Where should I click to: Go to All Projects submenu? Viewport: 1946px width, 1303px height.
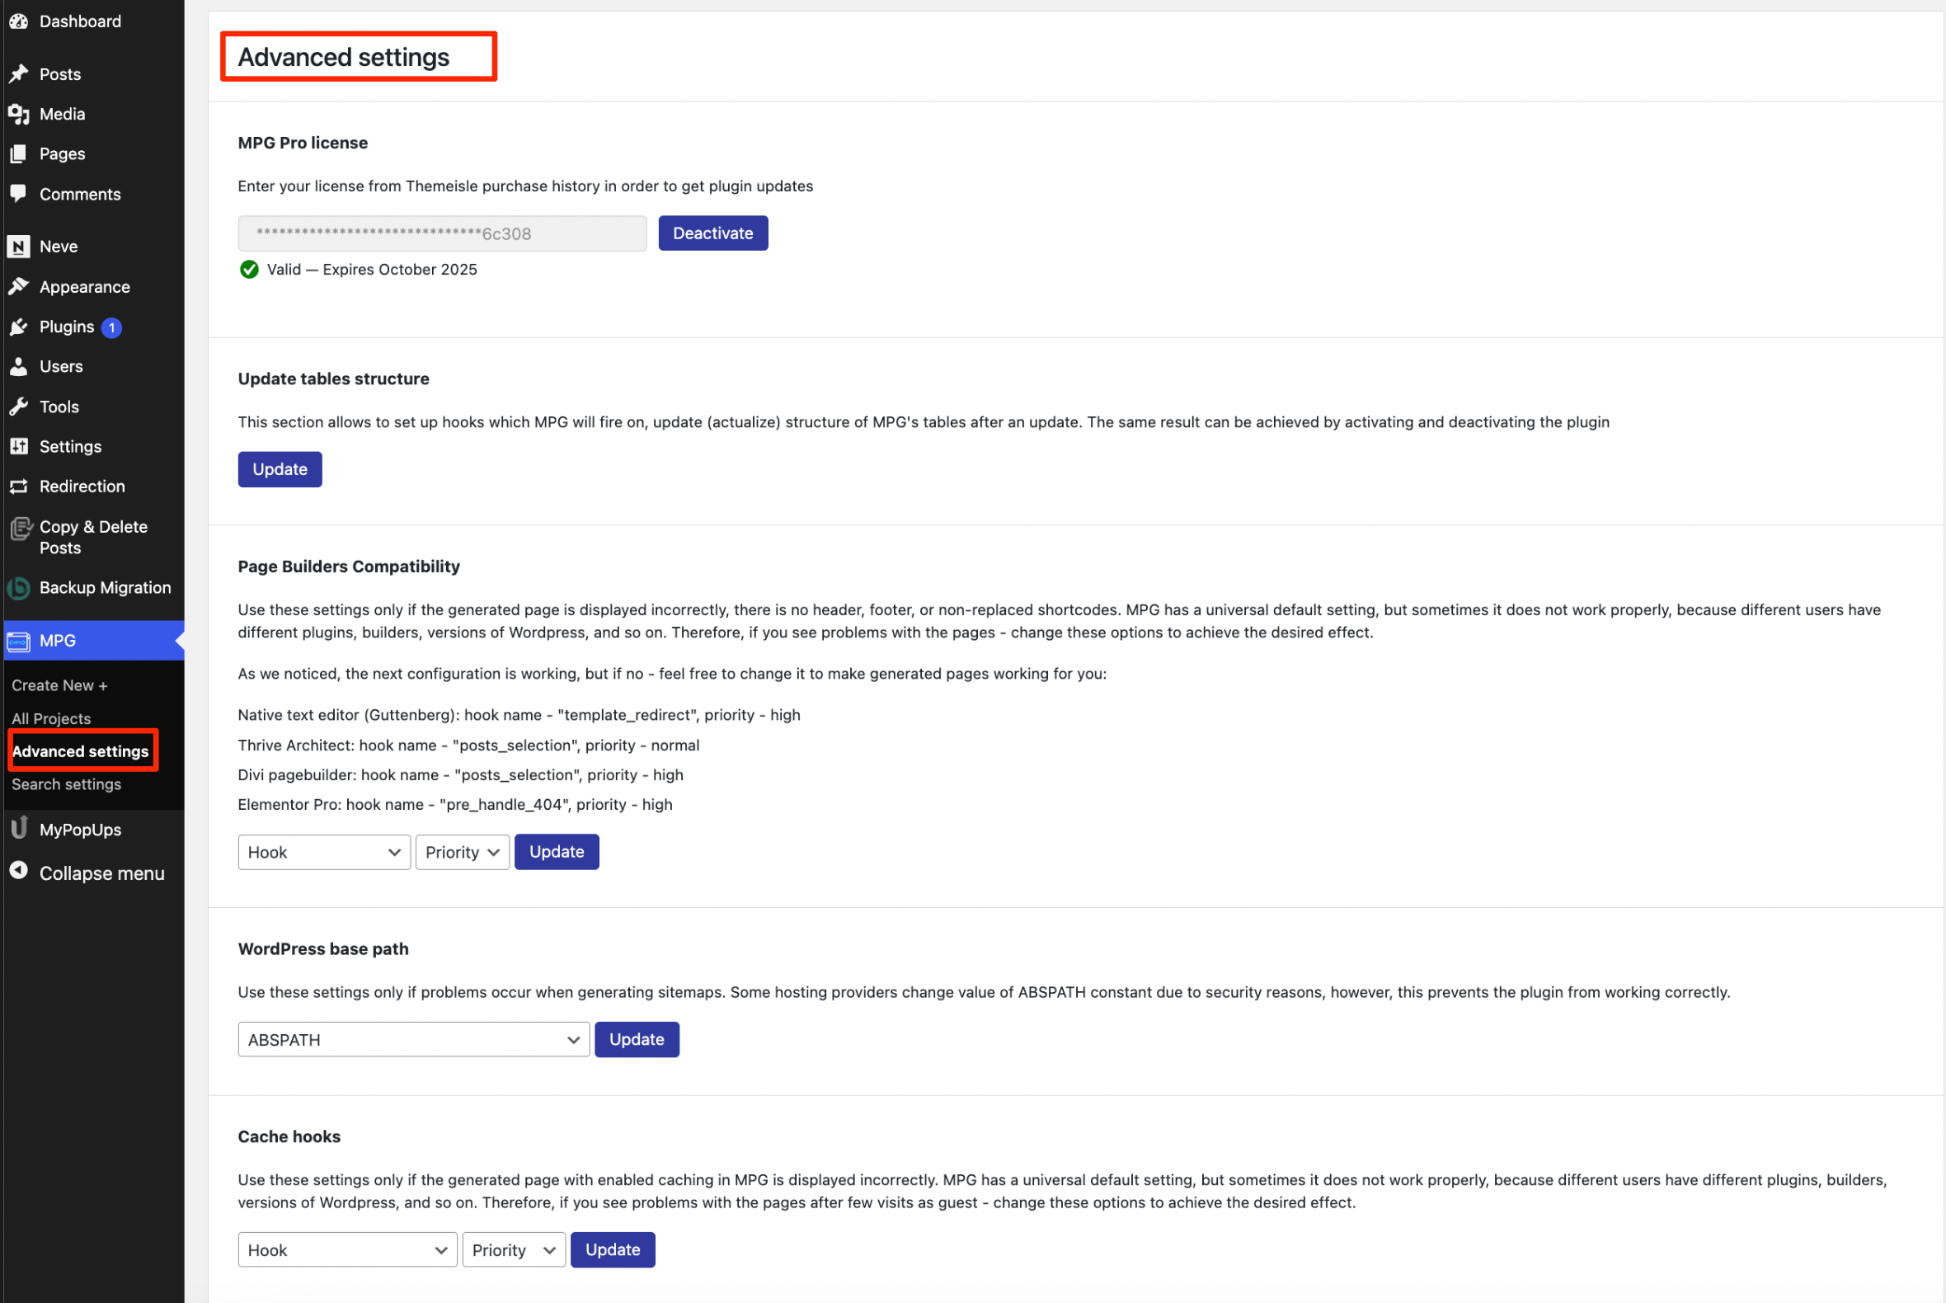coord(51,719)
